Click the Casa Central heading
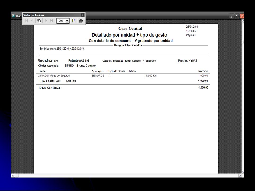 [130, 28]
